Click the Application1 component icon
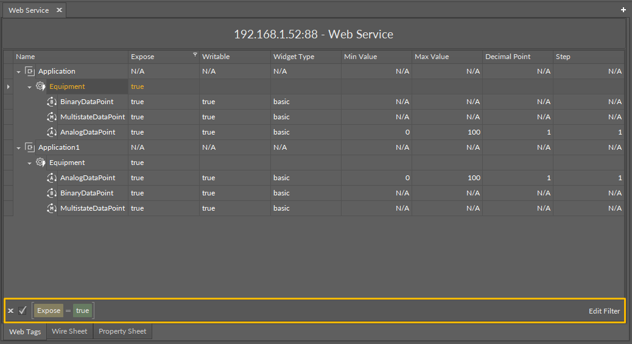This screenshot has height=344, width=632. [30, 147]
